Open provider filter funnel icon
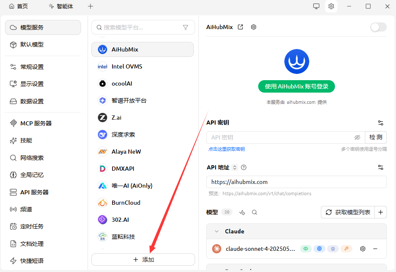396x272 pixels. (186, 27)
